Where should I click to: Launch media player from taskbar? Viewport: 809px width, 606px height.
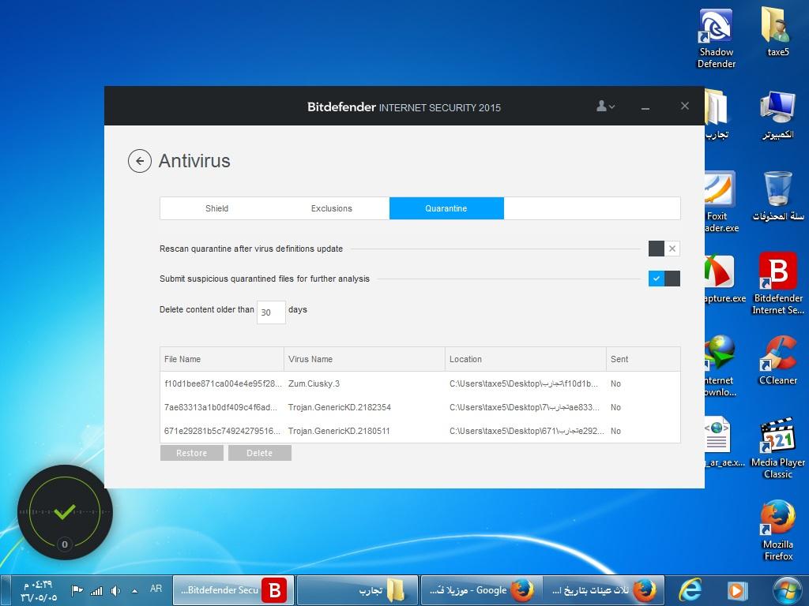point(737,590)
